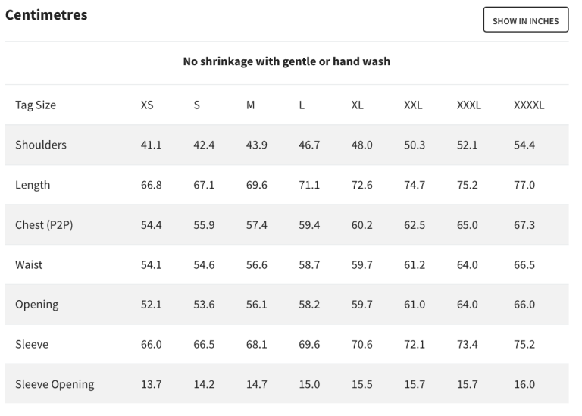
Task: Select Length value 69.6 for size M
Action: pyautogui.click(x=256, y=185)
